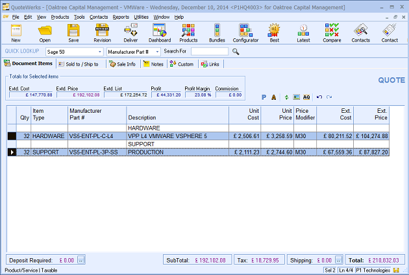409x275 pixels.
Task: Open the Edit menu
Action: (28, 17)
